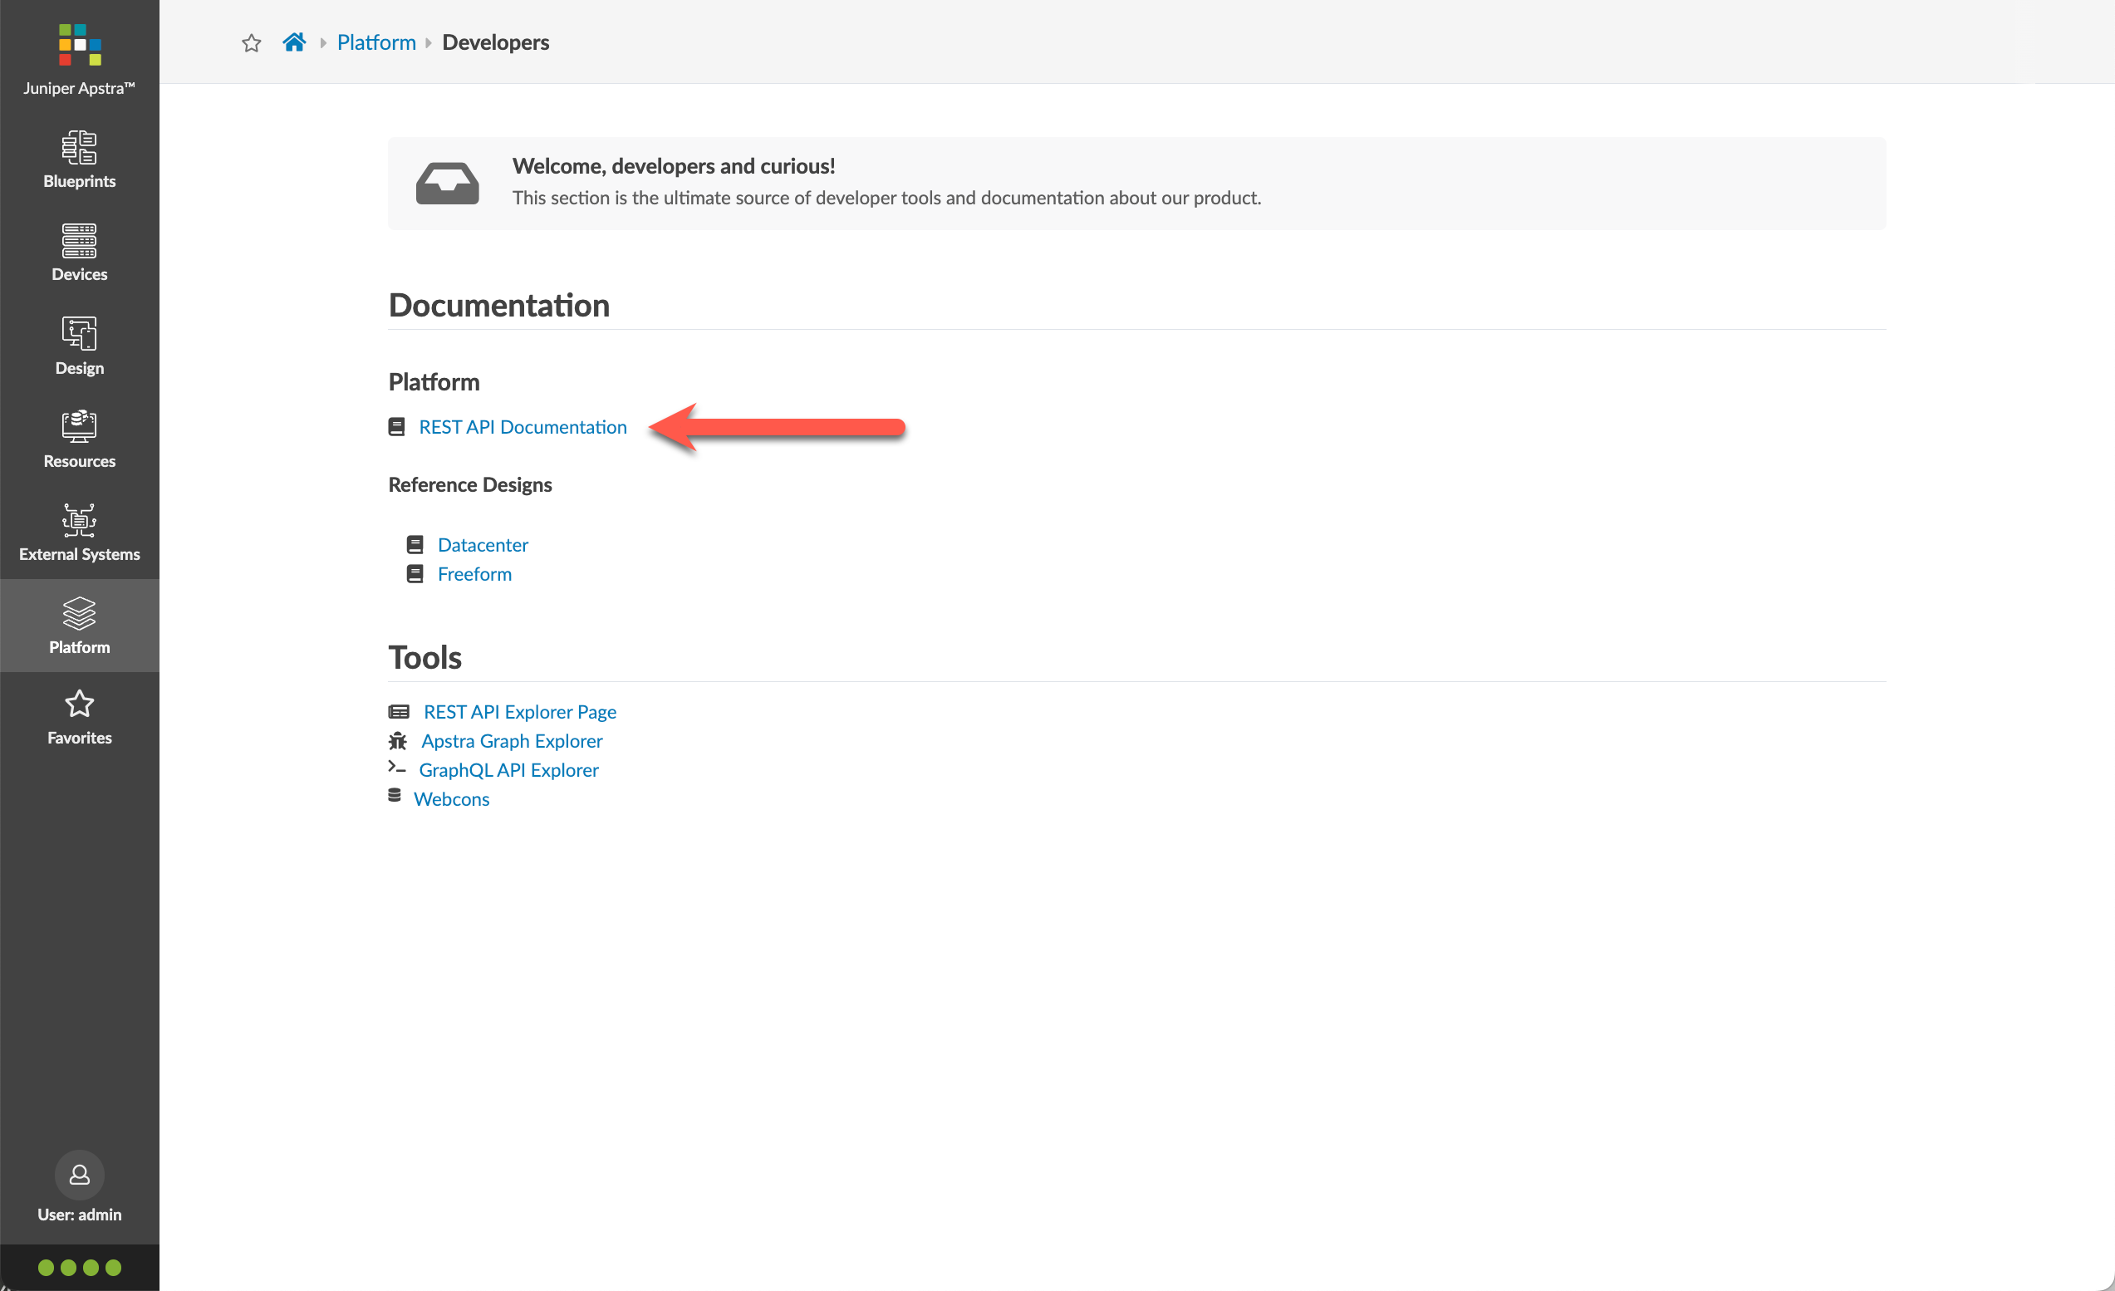The image size is (2115, 1291).
Task: Navigate to Platform via breadcrumb
Action: point(376,42)
